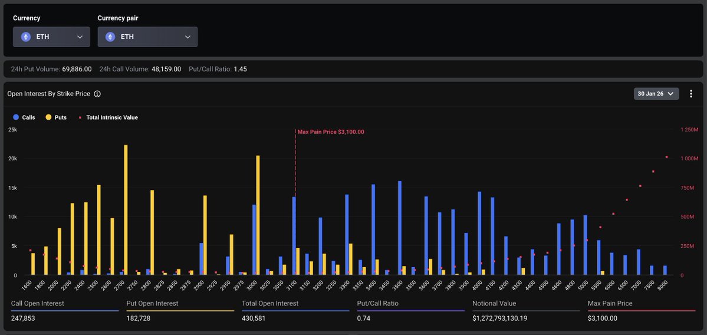Image resolution: width=707 pixels, height=335 pixels.
Task: Click the yellow put bar at 3000 strike
Action: coord(258,215)
